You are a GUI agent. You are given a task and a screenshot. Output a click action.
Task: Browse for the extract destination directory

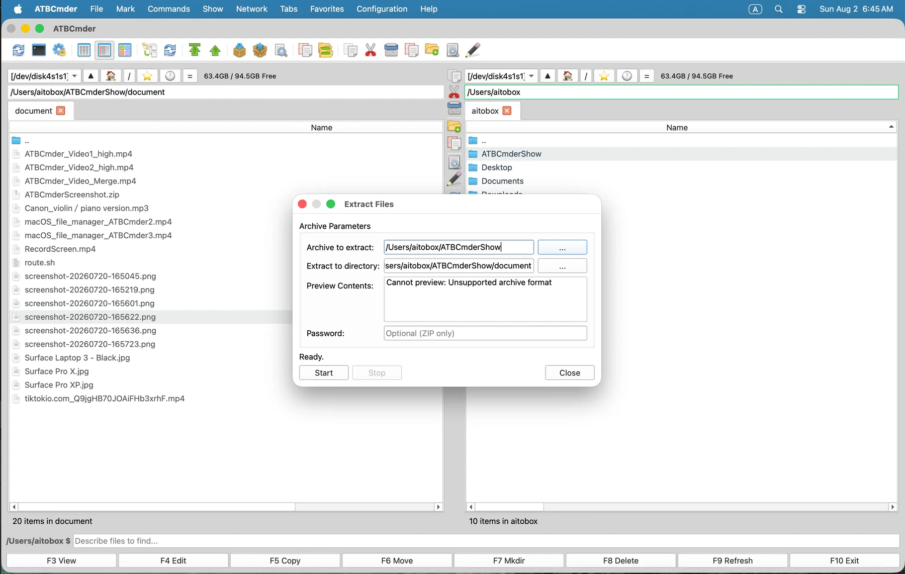[562, 266]
